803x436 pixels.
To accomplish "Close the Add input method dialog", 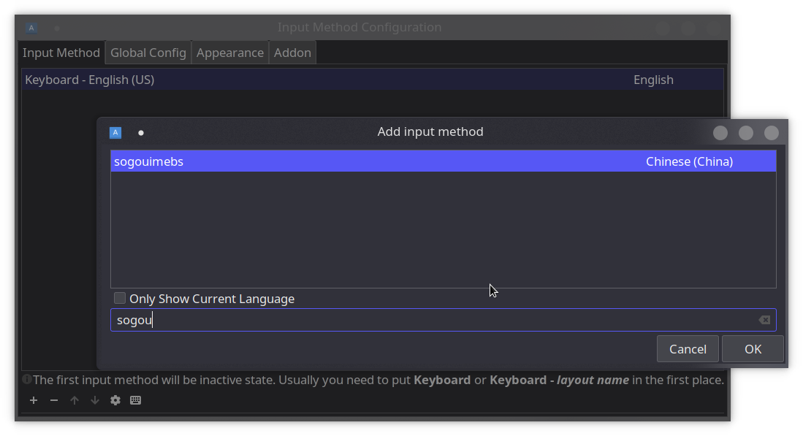I will 772,133.
